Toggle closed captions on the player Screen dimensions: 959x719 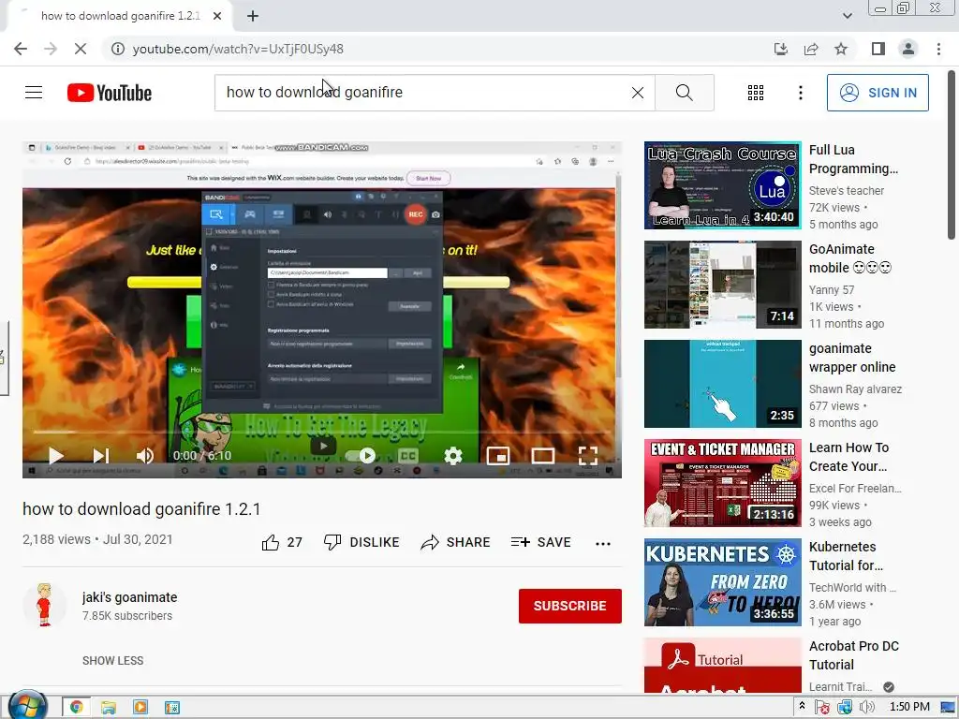click(x=408, y=456)
